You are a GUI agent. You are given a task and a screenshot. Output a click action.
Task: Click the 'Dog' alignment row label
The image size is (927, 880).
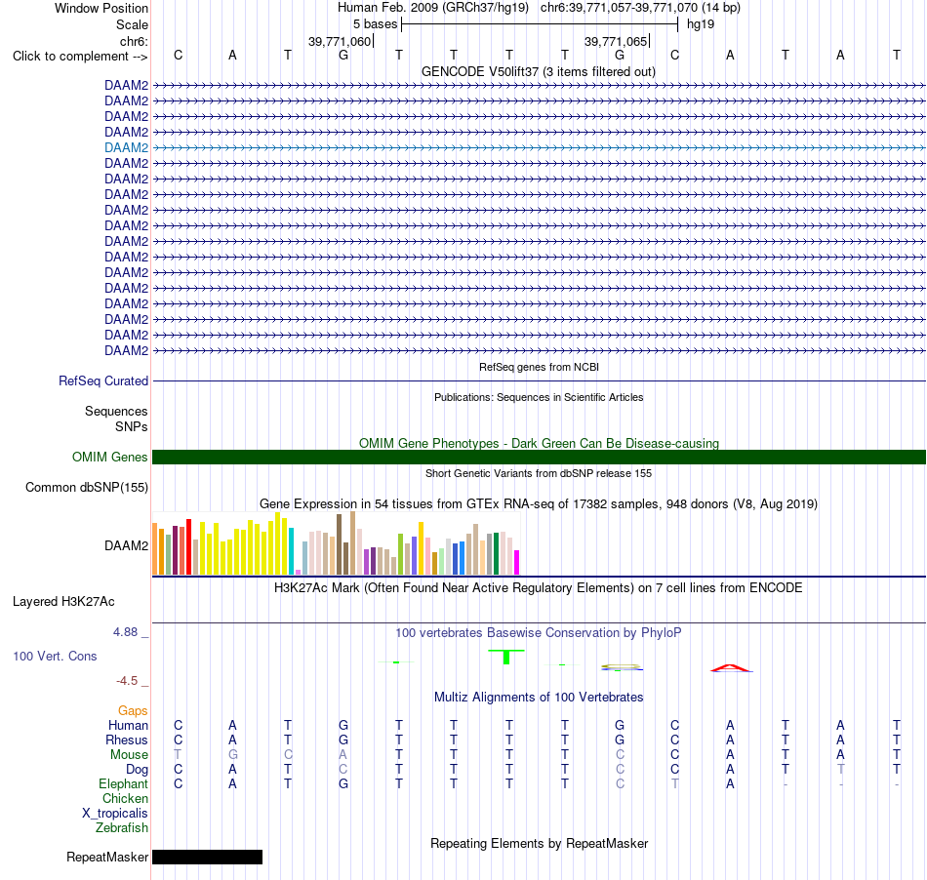[x=138, y=770]
